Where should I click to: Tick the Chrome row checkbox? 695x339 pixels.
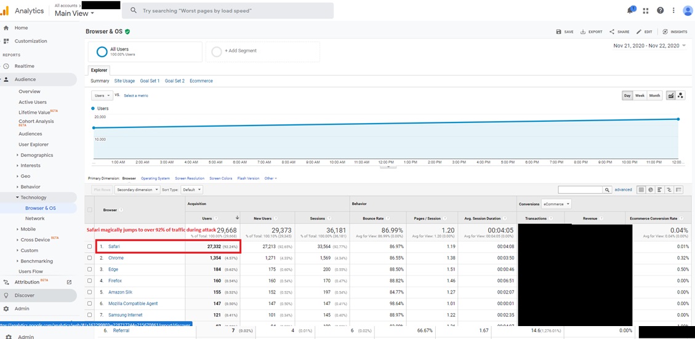[90, 258]
